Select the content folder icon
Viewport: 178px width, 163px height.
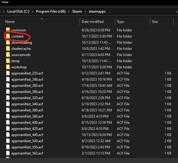[8, 36]
